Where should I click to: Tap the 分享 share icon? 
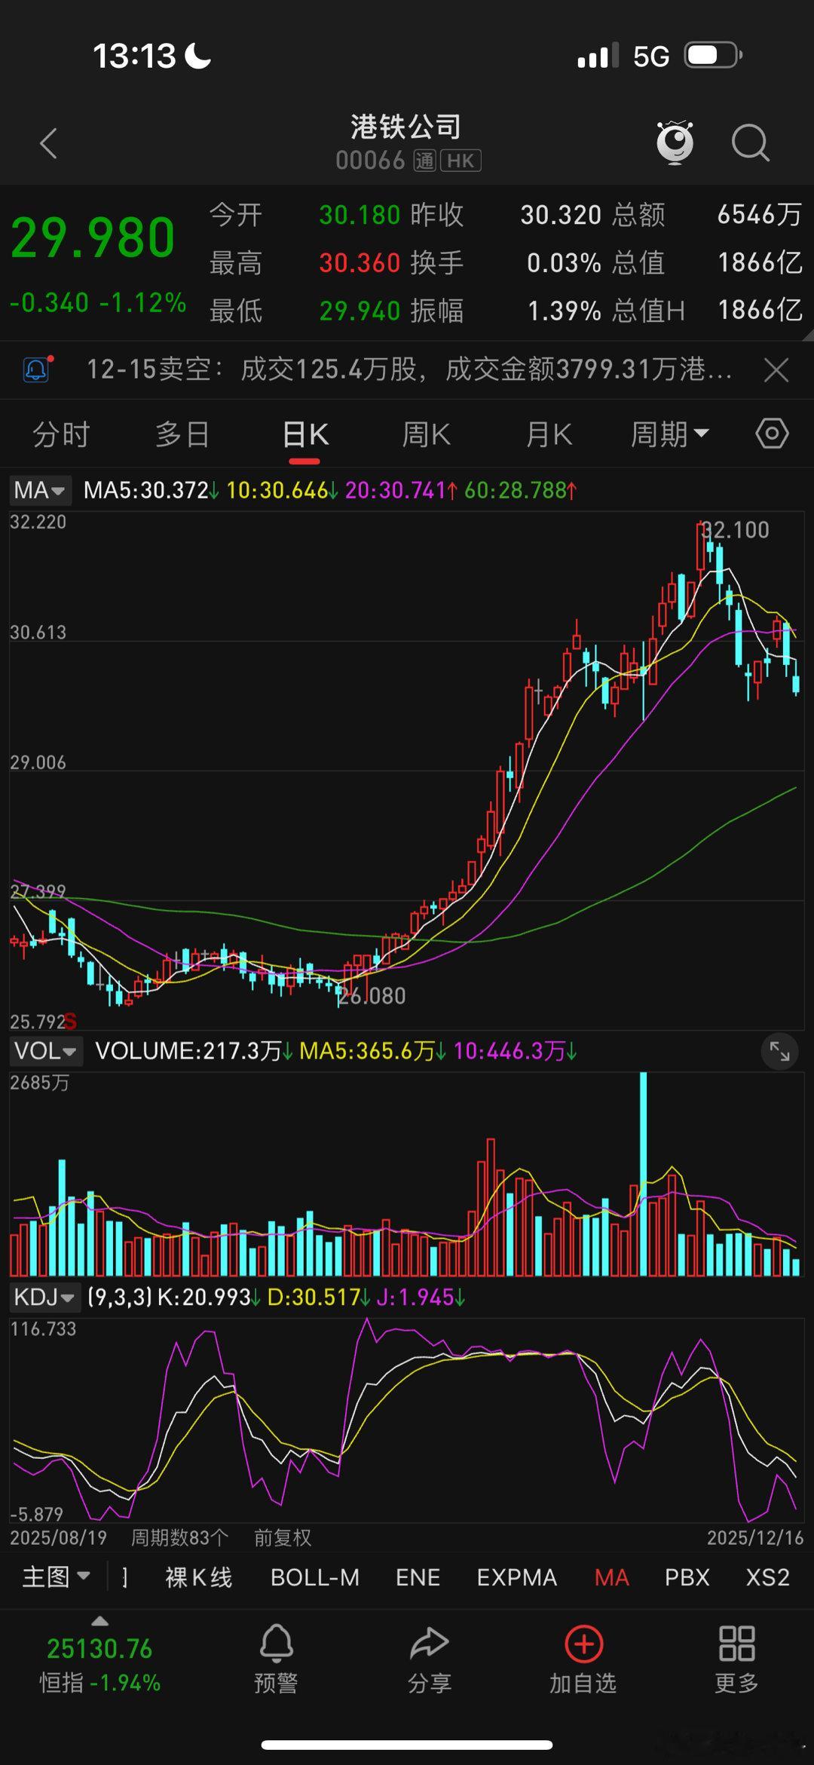click(x=429, y=1644)
